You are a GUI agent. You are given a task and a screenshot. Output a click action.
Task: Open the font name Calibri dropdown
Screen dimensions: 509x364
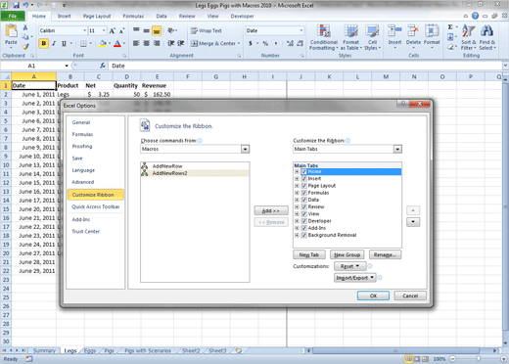(84, 30)
